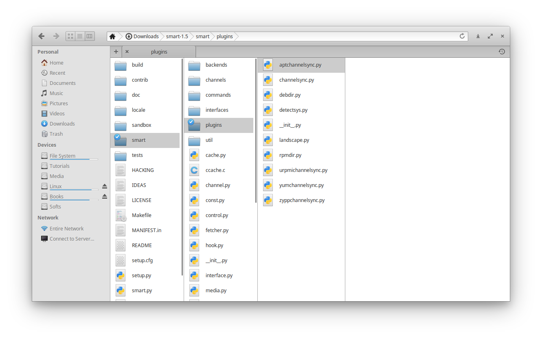The image size is (542, 339).
Task: Open the tab history icon
Action: coord(502,52)
